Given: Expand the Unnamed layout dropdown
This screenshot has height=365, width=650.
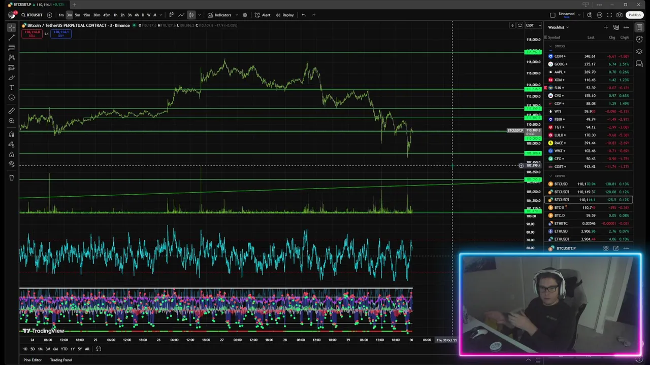Looking at the screenshot, I should (579, 15).
